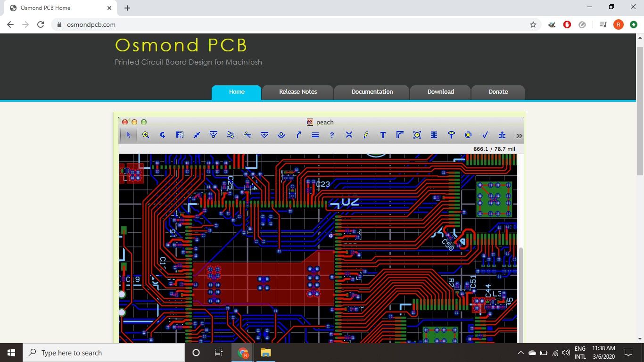Click the magnifier zoom tool icon
The height and width of the screenshot is (362, 644).
point(146,135)
